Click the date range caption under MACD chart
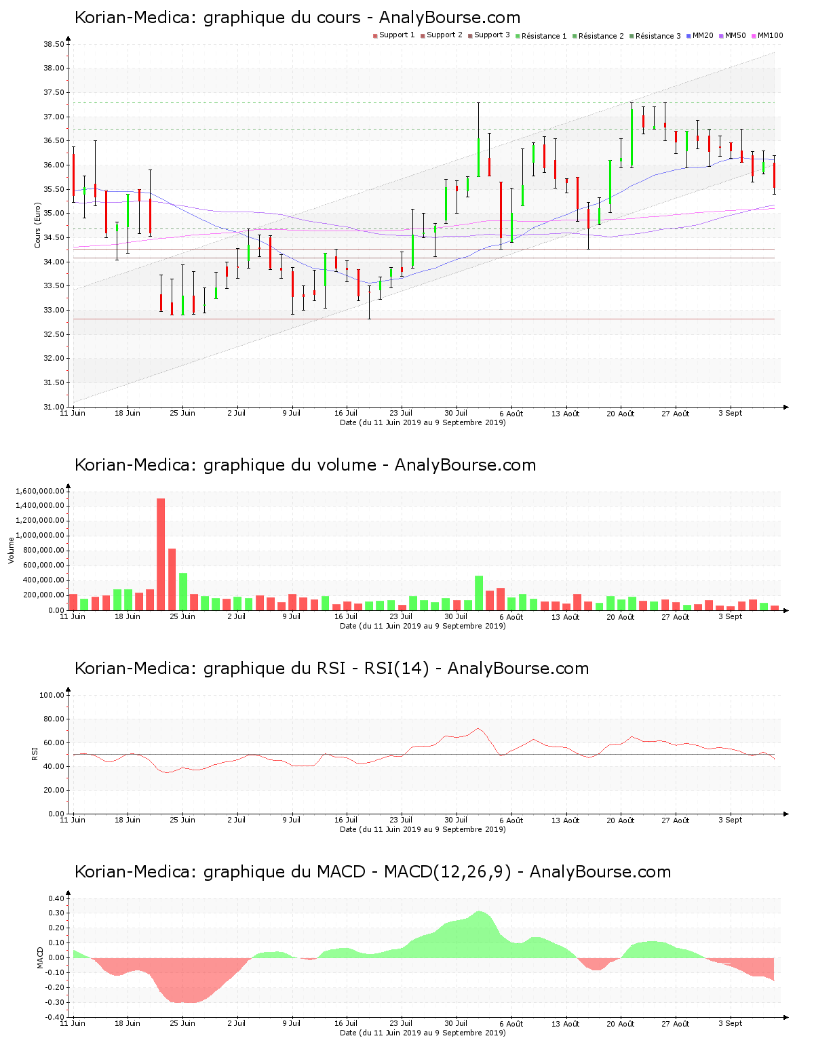This screenshot has height=1051, width=814. [x=423, y=1033]
